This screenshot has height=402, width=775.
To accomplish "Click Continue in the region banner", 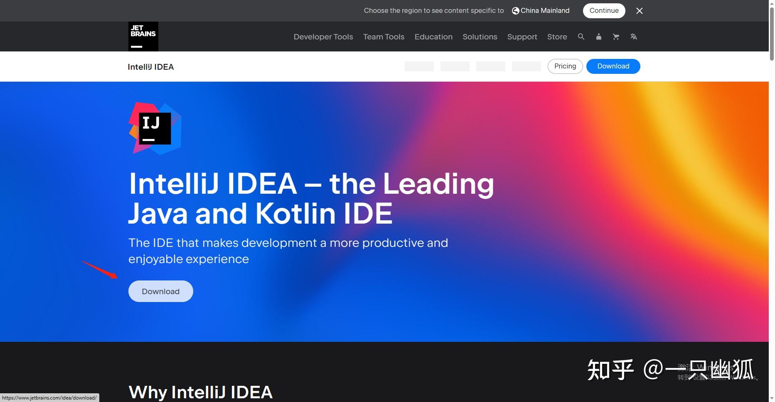I will (604, 11).
